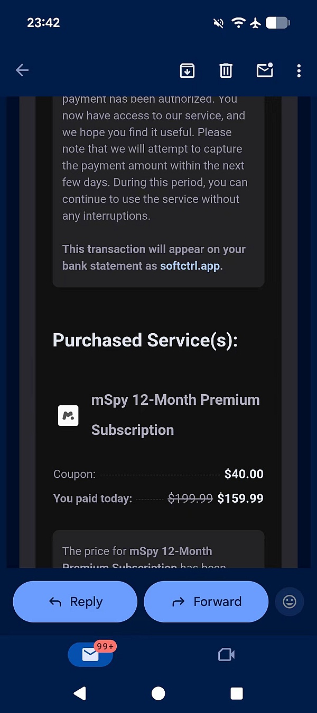Mark email as unread
Viewport: 317px width, 713px height.
tap(265, 70)
